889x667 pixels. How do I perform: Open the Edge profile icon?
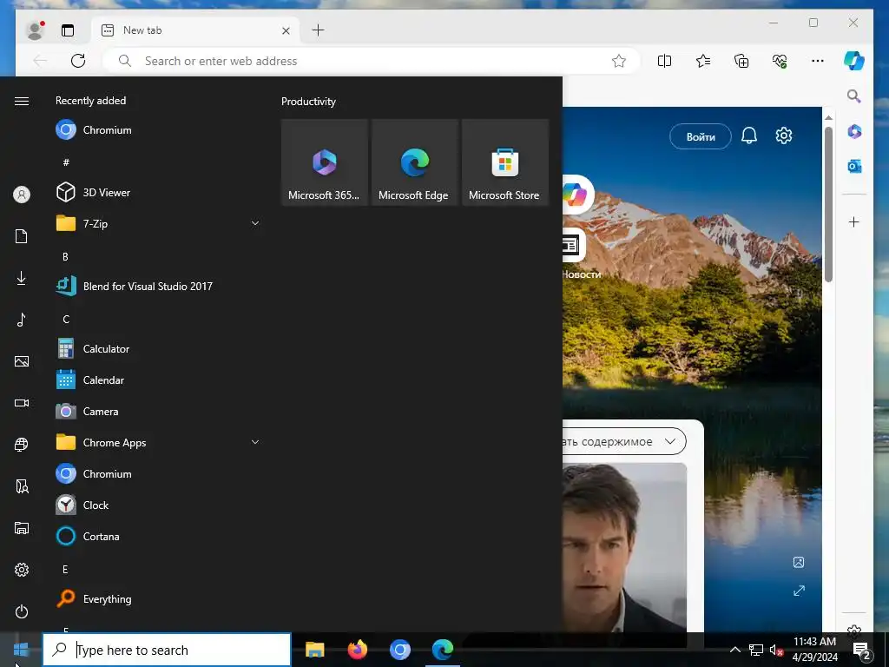point(35,30)
